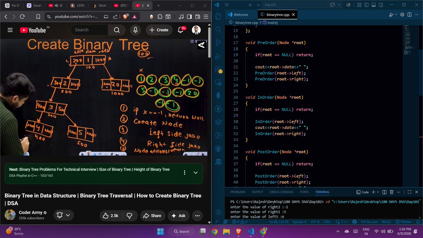Open the Coder Army channel name link
423x238 pixels.
[x=30, y=213]
